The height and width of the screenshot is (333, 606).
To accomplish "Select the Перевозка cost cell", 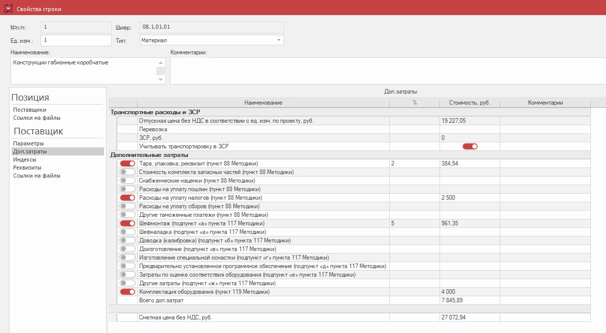I will pyautogui.click(x=469, y=129).
